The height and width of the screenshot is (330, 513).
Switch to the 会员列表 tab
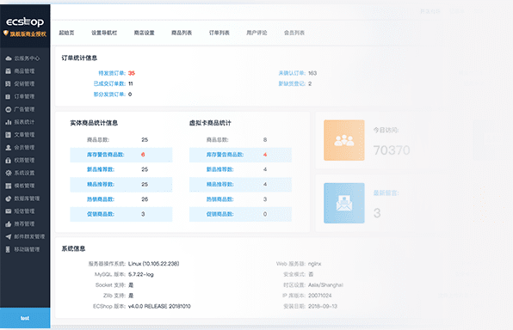(294, 33)
